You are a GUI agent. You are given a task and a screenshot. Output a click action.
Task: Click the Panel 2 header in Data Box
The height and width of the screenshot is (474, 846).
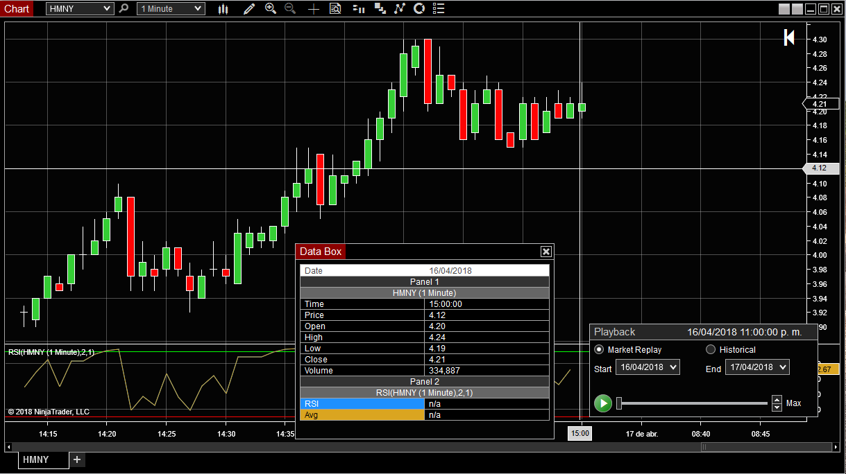(x=425, y=382)
